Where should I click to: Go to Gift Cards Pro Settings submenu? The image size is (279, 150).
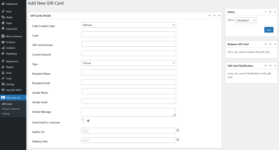pos(6,114)
